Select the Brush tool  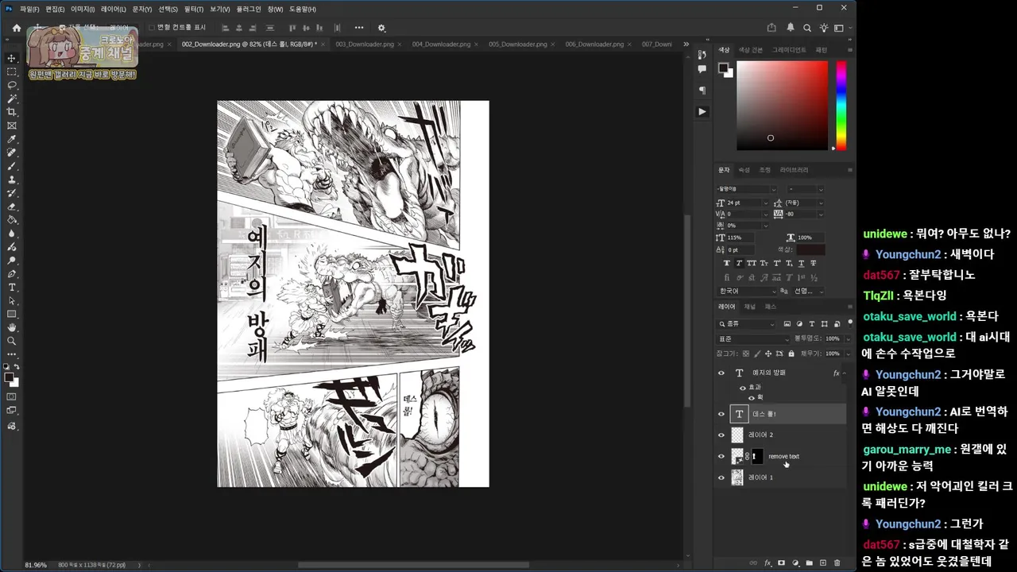tap(12, 166)
